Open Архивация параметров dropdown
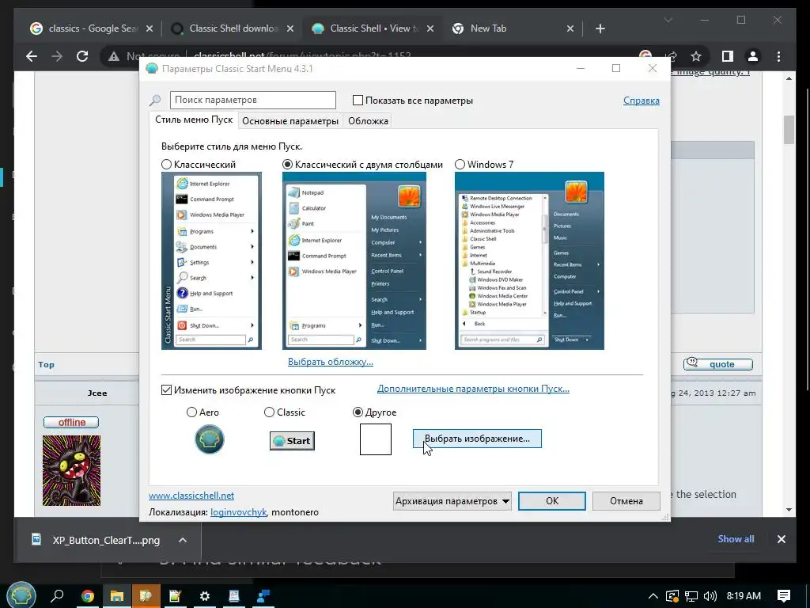810x608 pixels. (452, 500)
